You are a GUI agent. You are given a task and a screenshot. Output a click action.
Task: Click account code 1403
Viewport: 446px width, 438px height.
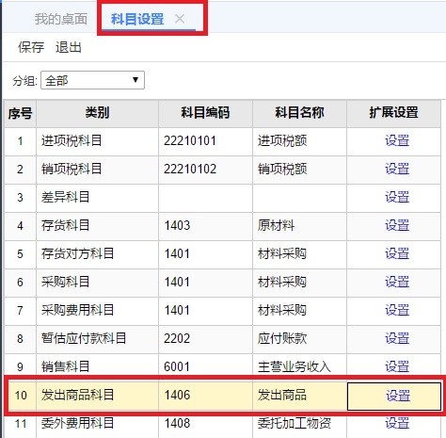(x=177, y=225)
